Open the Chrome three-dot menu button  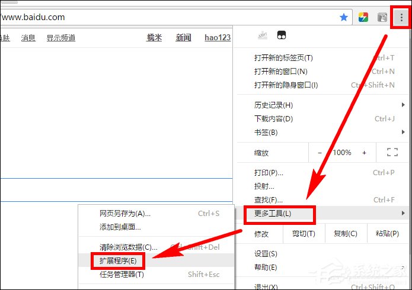[401, 17]
